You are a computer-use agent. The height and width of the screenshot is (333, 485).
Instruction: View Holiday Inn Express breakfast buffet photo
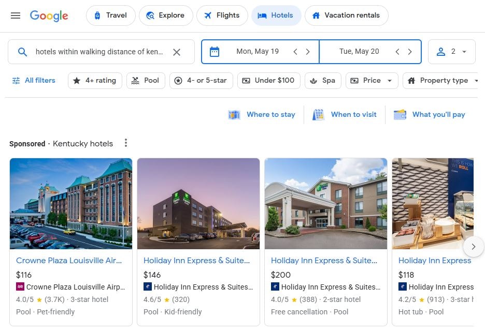click(x=433, y=204)
